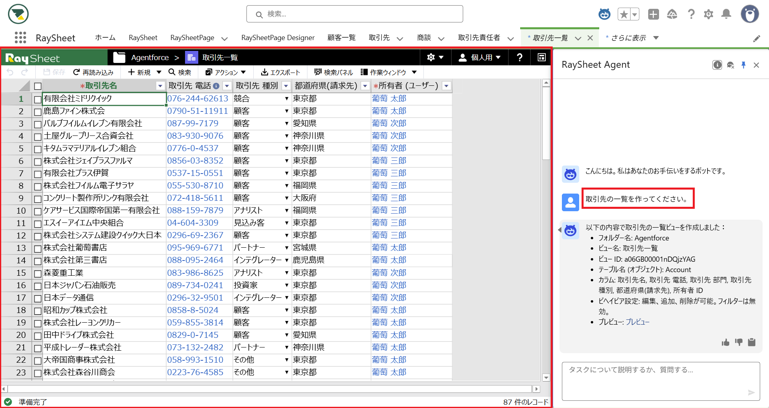
Task: Open the アクション dropdown menu
Action: 226,72
